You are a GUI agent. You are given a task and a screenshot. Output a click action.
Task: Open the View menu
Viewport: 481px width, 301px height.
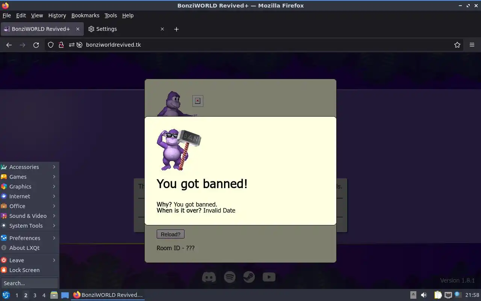pos(37,15)
